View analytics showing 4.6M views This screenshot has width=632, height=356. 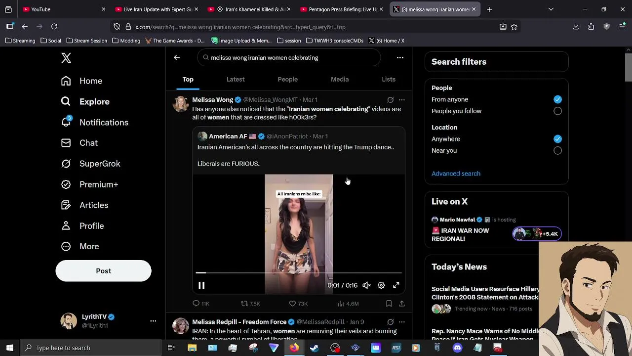348,304
